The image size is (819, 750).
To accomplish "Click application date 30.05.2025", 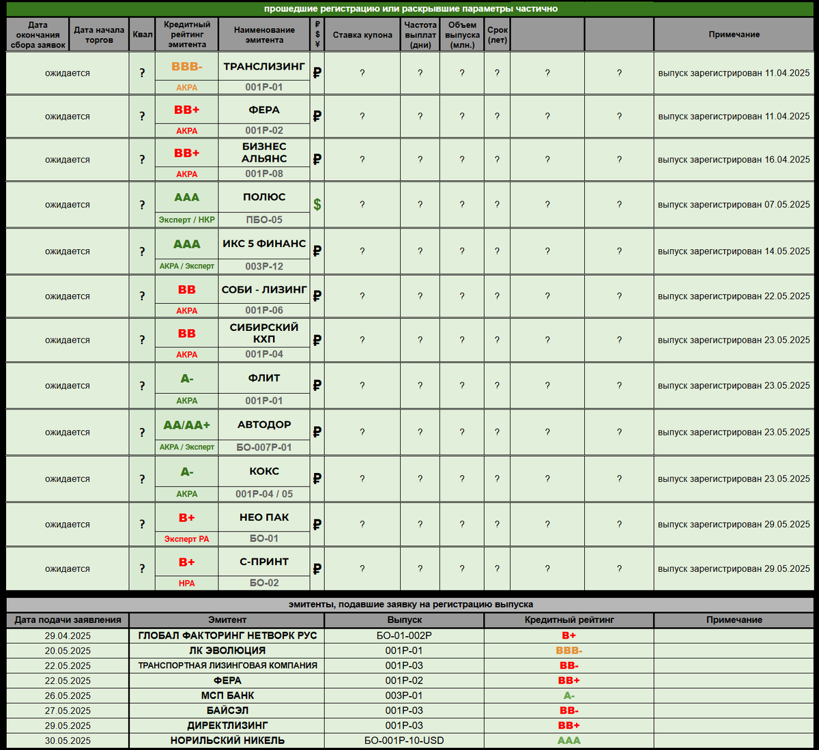I will point(68,740).
